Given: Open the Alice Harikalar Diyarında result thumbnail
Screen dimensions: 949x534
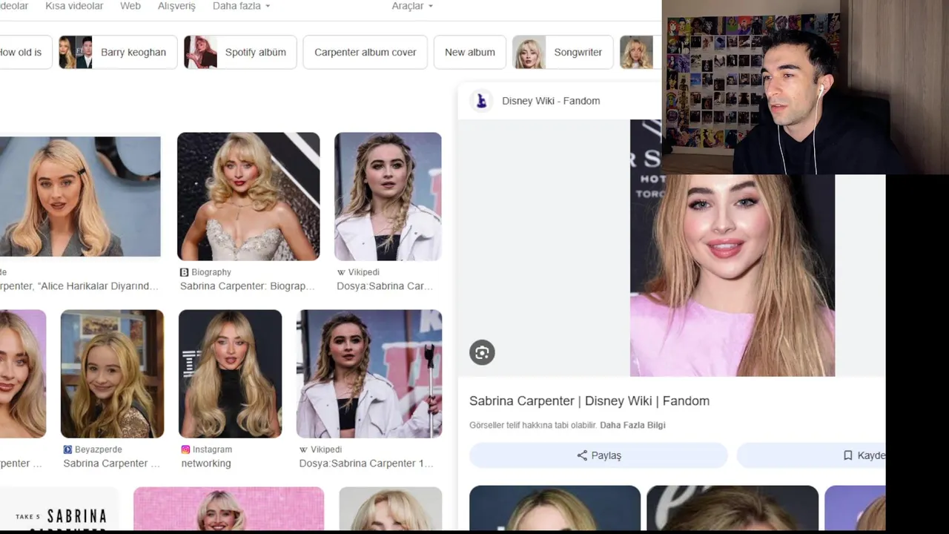Looking at the screenshot, I should tap(80, 197).
